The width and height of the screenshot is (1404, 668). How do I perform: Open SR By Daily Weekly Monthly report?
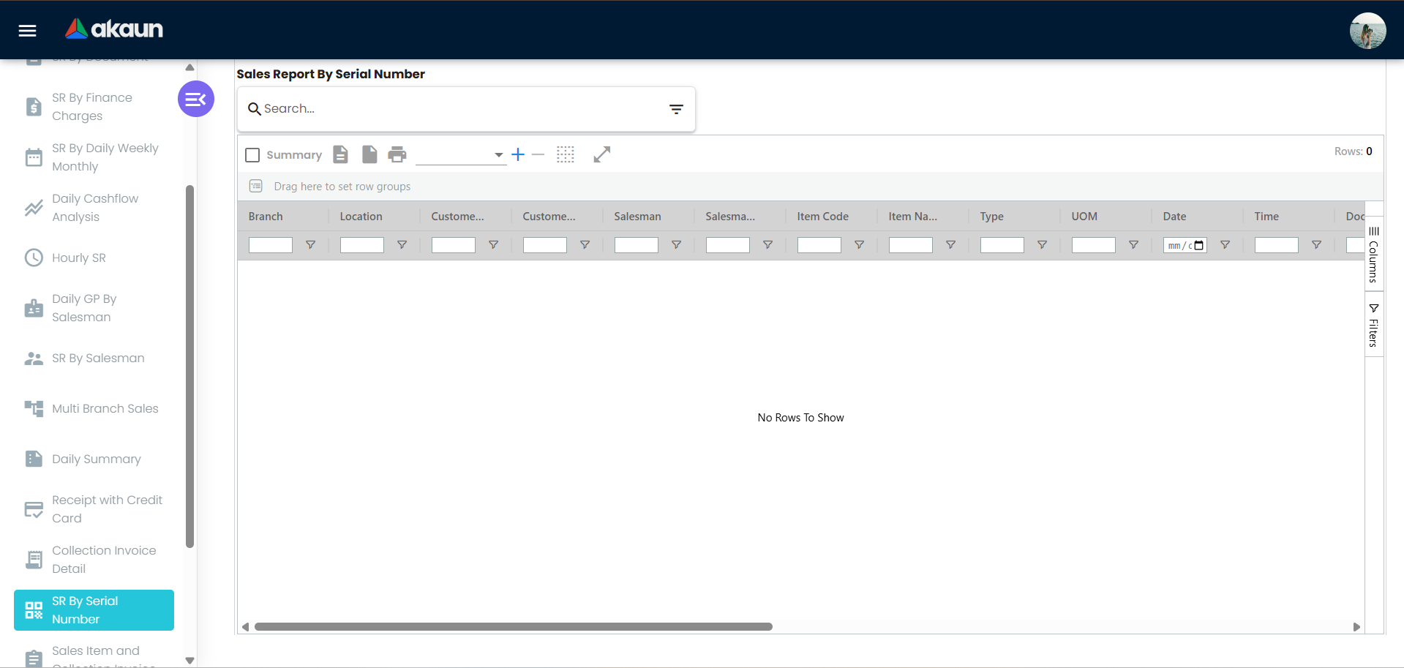point(94,157)
